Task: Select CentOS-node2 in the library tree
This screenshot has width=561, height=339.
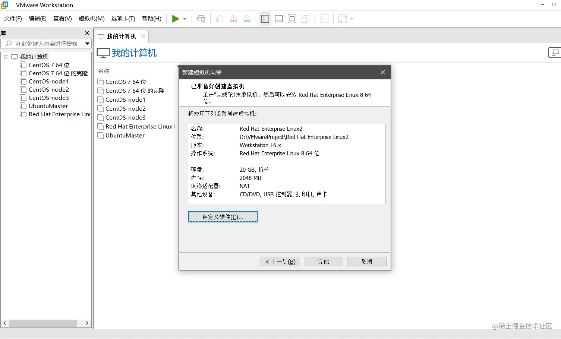Action: (49, 89)
